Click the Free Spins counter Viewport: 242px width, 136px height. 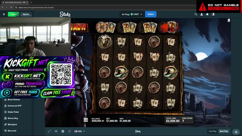tap(187, 120)
